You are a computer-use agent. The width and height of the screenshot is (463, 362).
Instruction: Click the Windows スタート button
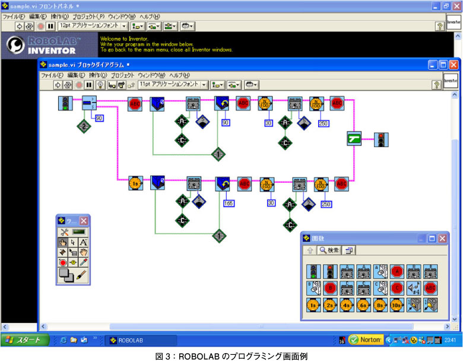click(x=25, y=340)
